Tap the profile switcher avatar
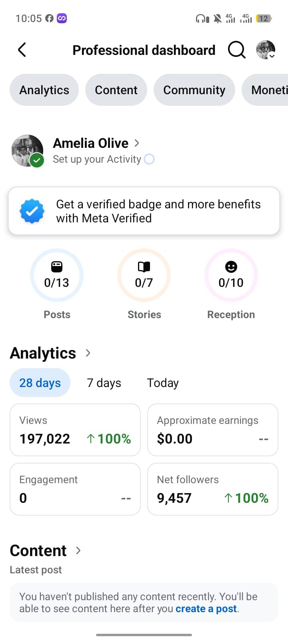Viewport: 288px width, 641px height. coord(266,50)
